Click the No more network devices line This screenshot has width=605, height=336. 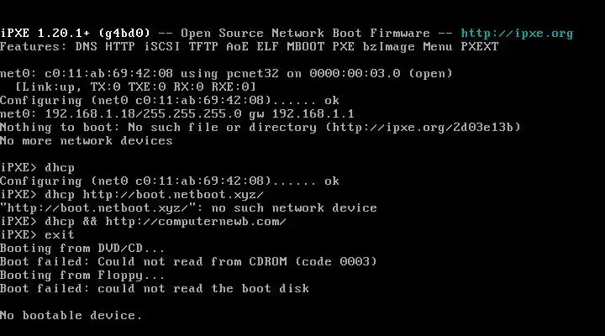point(87,141)
